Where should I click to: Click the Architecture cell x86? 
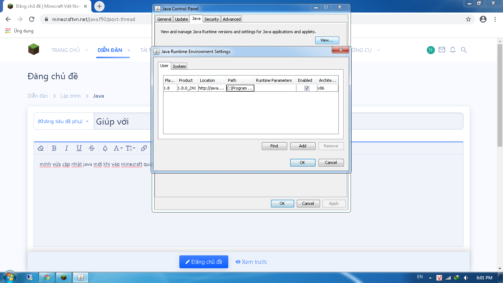(327, 88)
